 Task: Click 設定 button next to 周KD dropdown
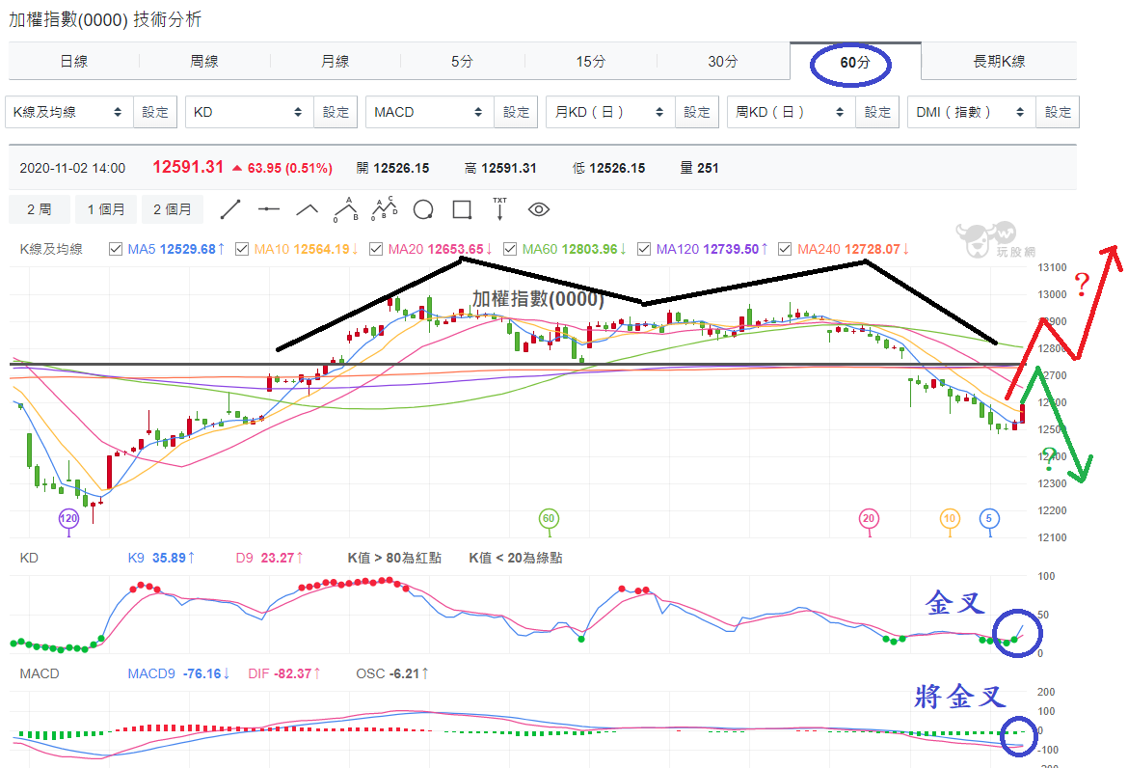pyautogui.click(x=877, y=112)
